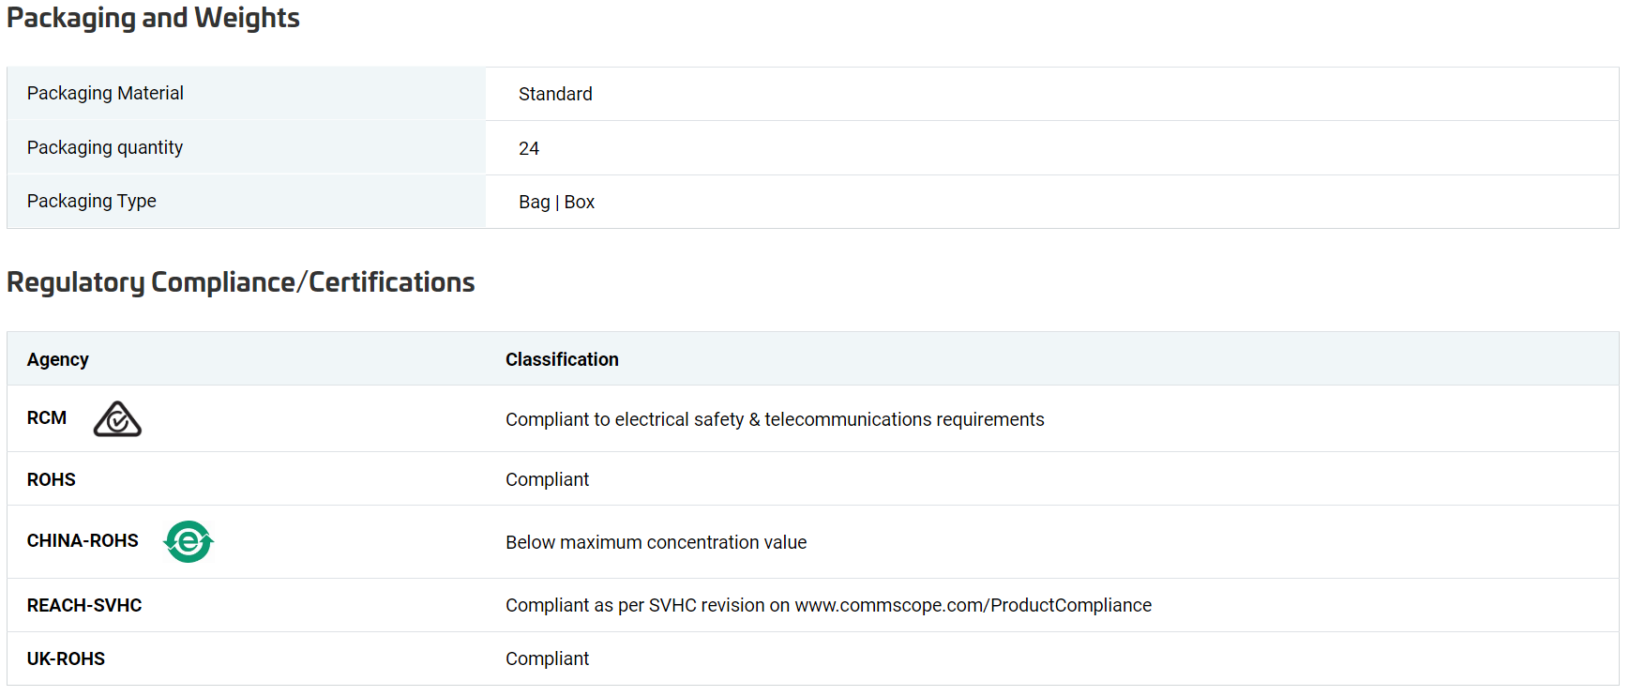
Task: Select the 'Bag | Box' packaging type value
Action: (x=557, y=202)
